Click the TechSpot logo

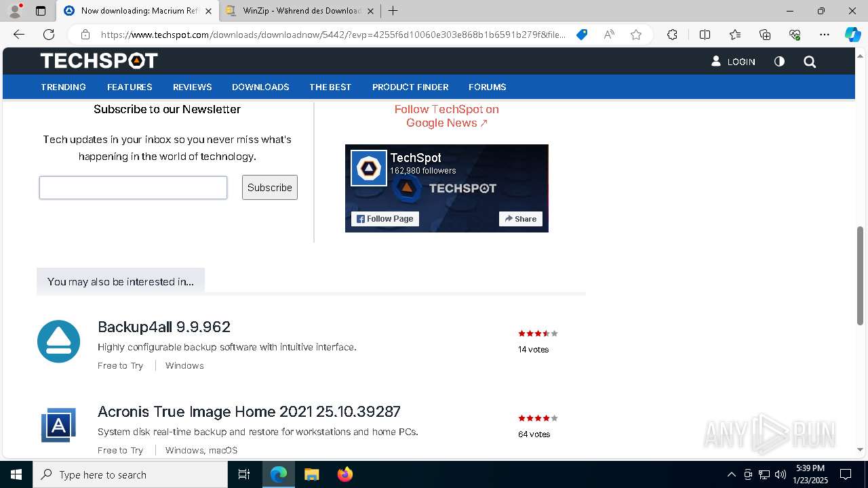[99, 61]
